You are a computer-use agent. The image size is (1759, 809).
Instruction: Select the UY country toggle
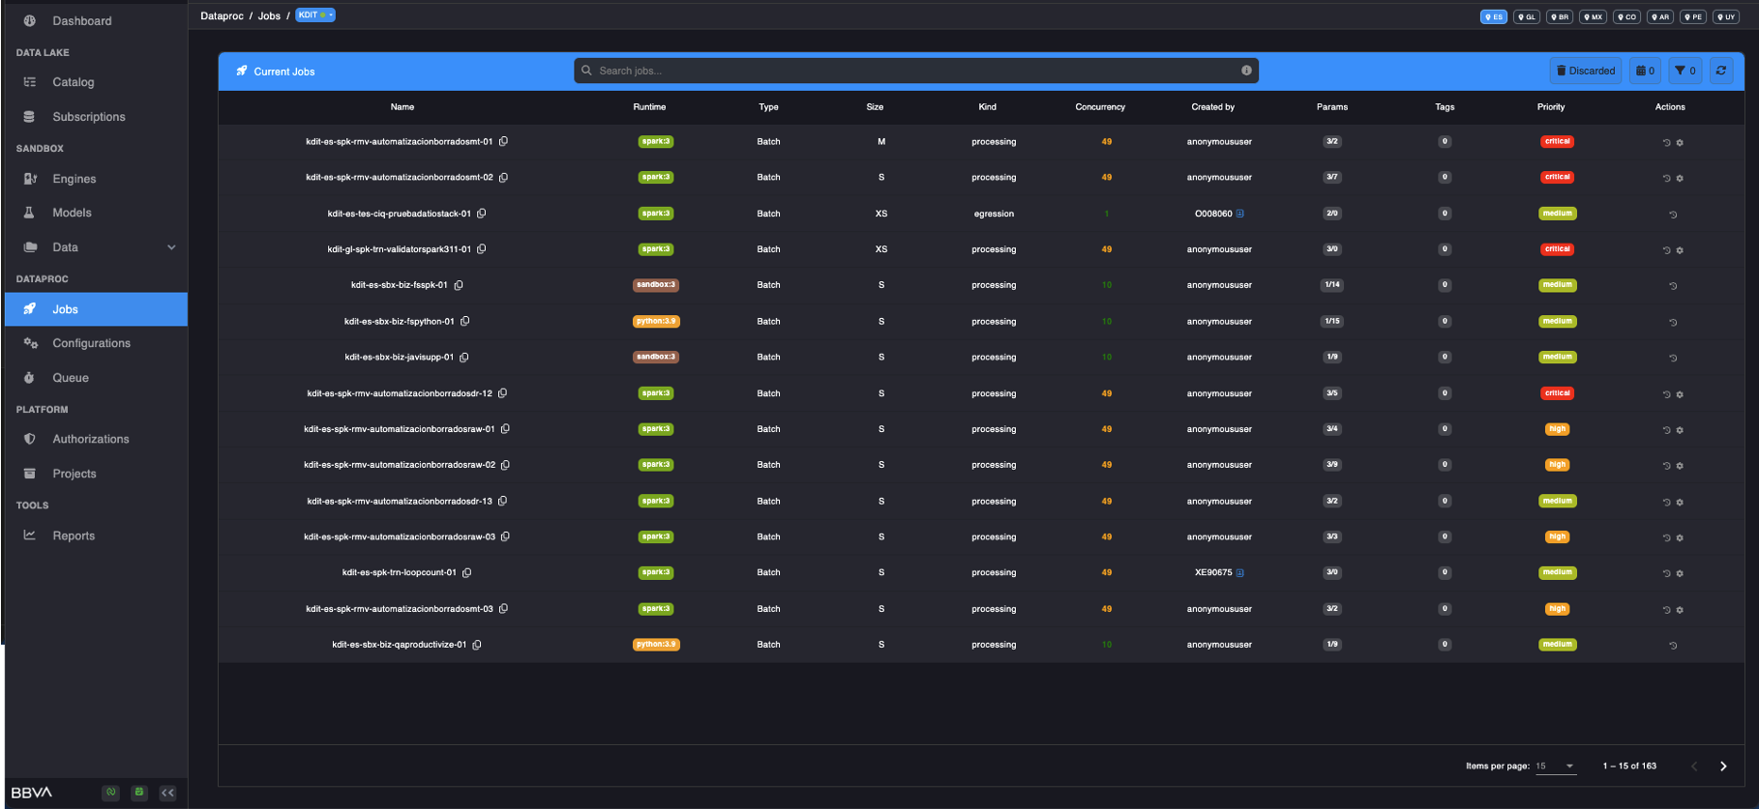click(x=1725, y=16)
